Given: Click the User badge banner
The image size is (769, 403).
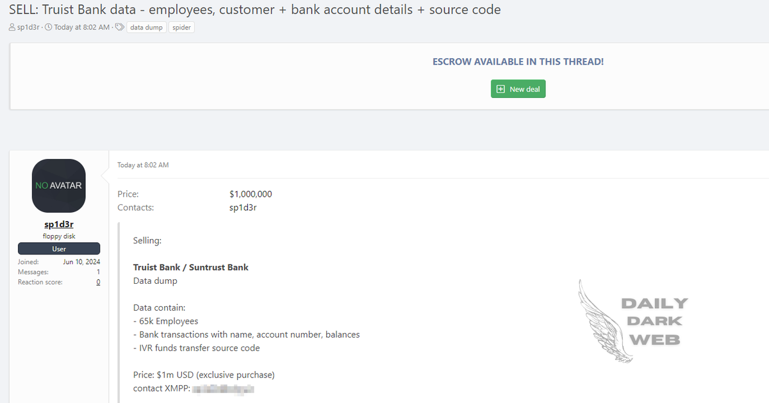Looking at the screenshot, I should [59, 249].
